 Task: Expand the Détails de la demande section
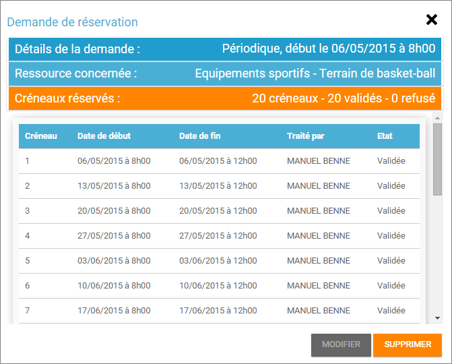pyautogui.click(x=225, y=49)
